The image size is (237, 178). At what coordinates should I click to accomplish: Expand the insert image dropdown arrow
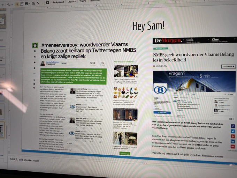tap(29, 3)
